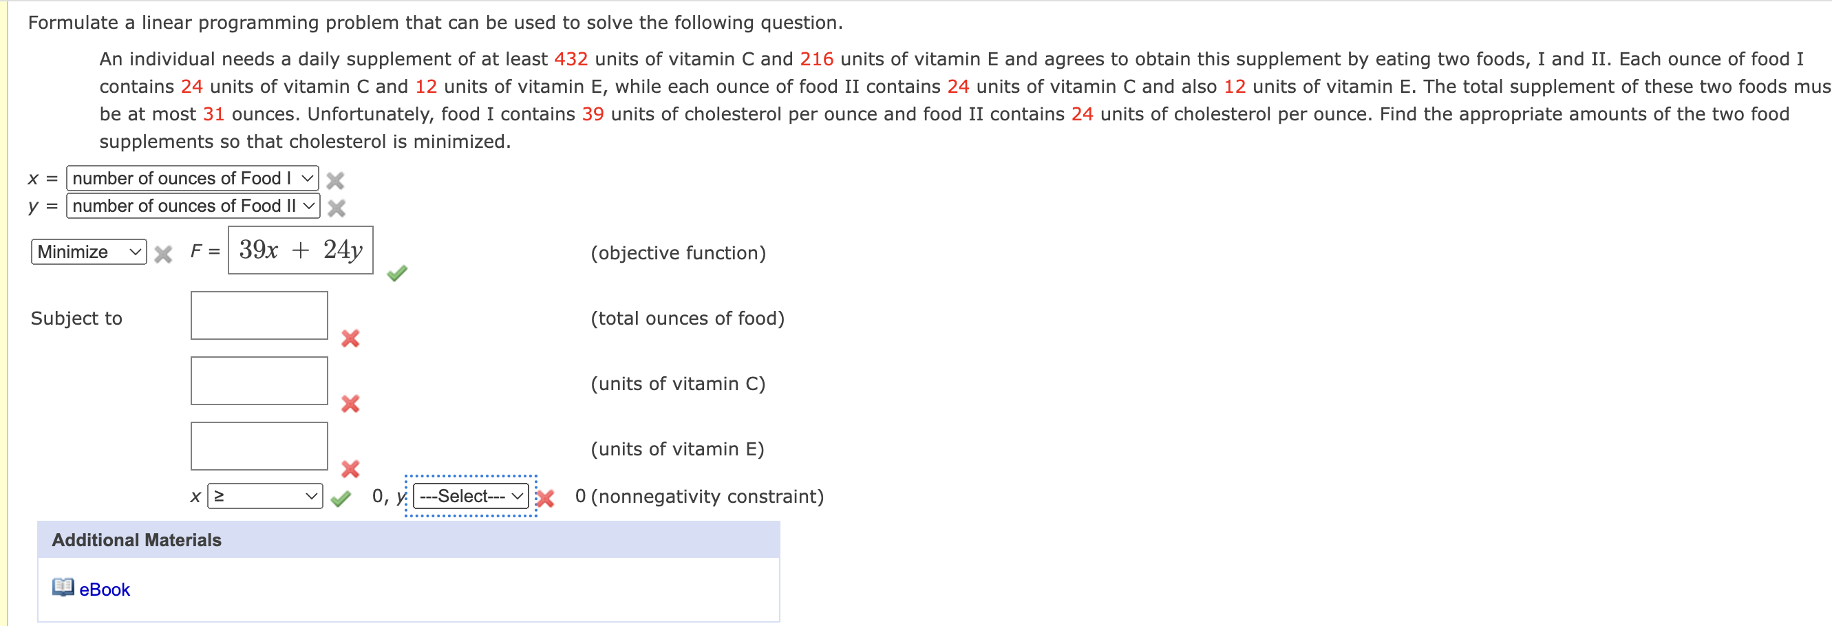Open the Minimize dropdown
Viewport: 1832px width, 626px height.
(87, 252)
